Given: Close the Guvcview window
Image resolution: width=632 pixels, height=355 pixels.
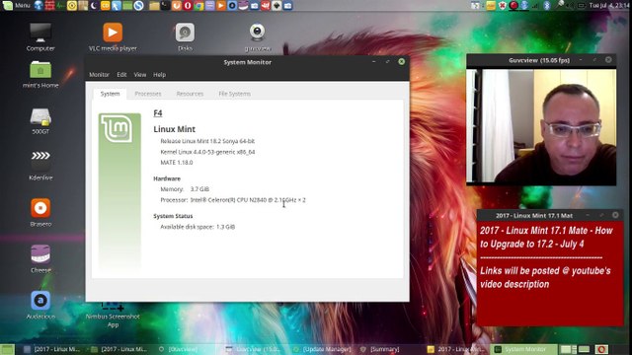Looking at the screenshot, I should point(608,59).
